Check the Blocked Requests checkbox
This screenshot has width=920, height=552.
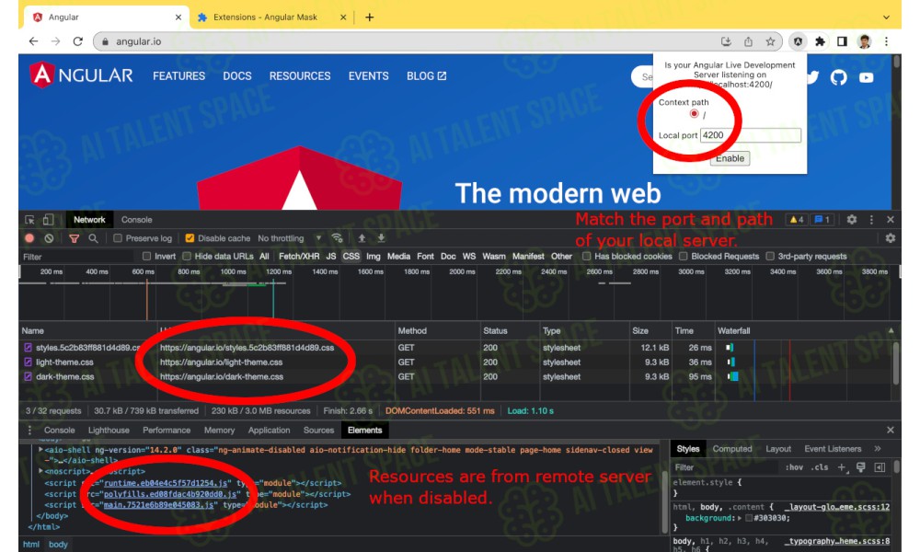pyautogui.click(x=683, y=257)
